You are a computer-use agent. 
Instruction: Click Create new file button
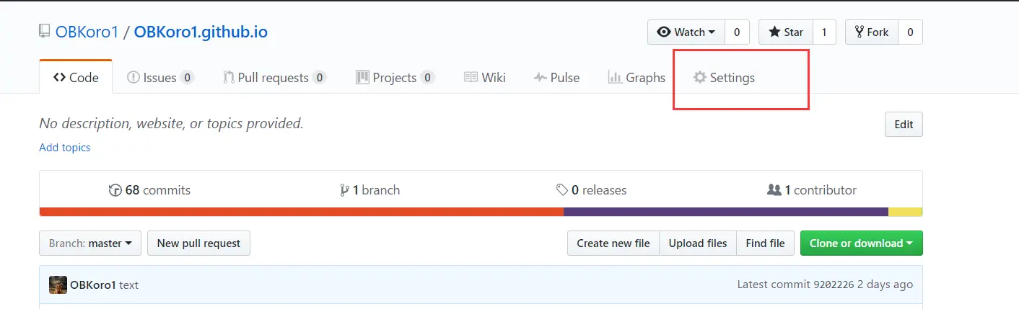(613, 243)
